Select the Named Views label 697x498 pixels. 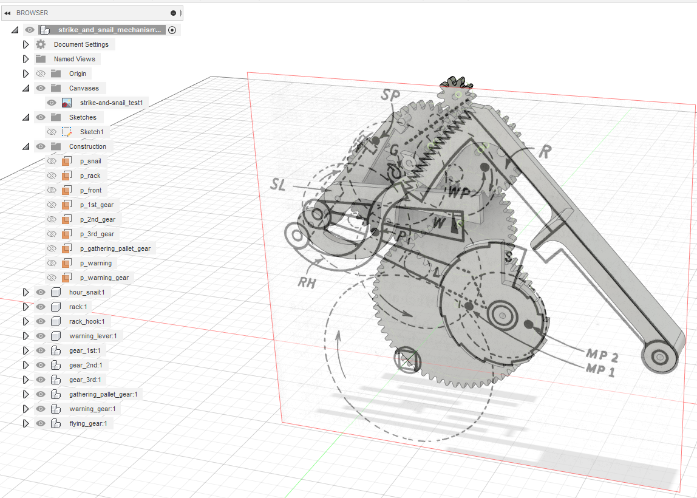(x=75, y=59)
